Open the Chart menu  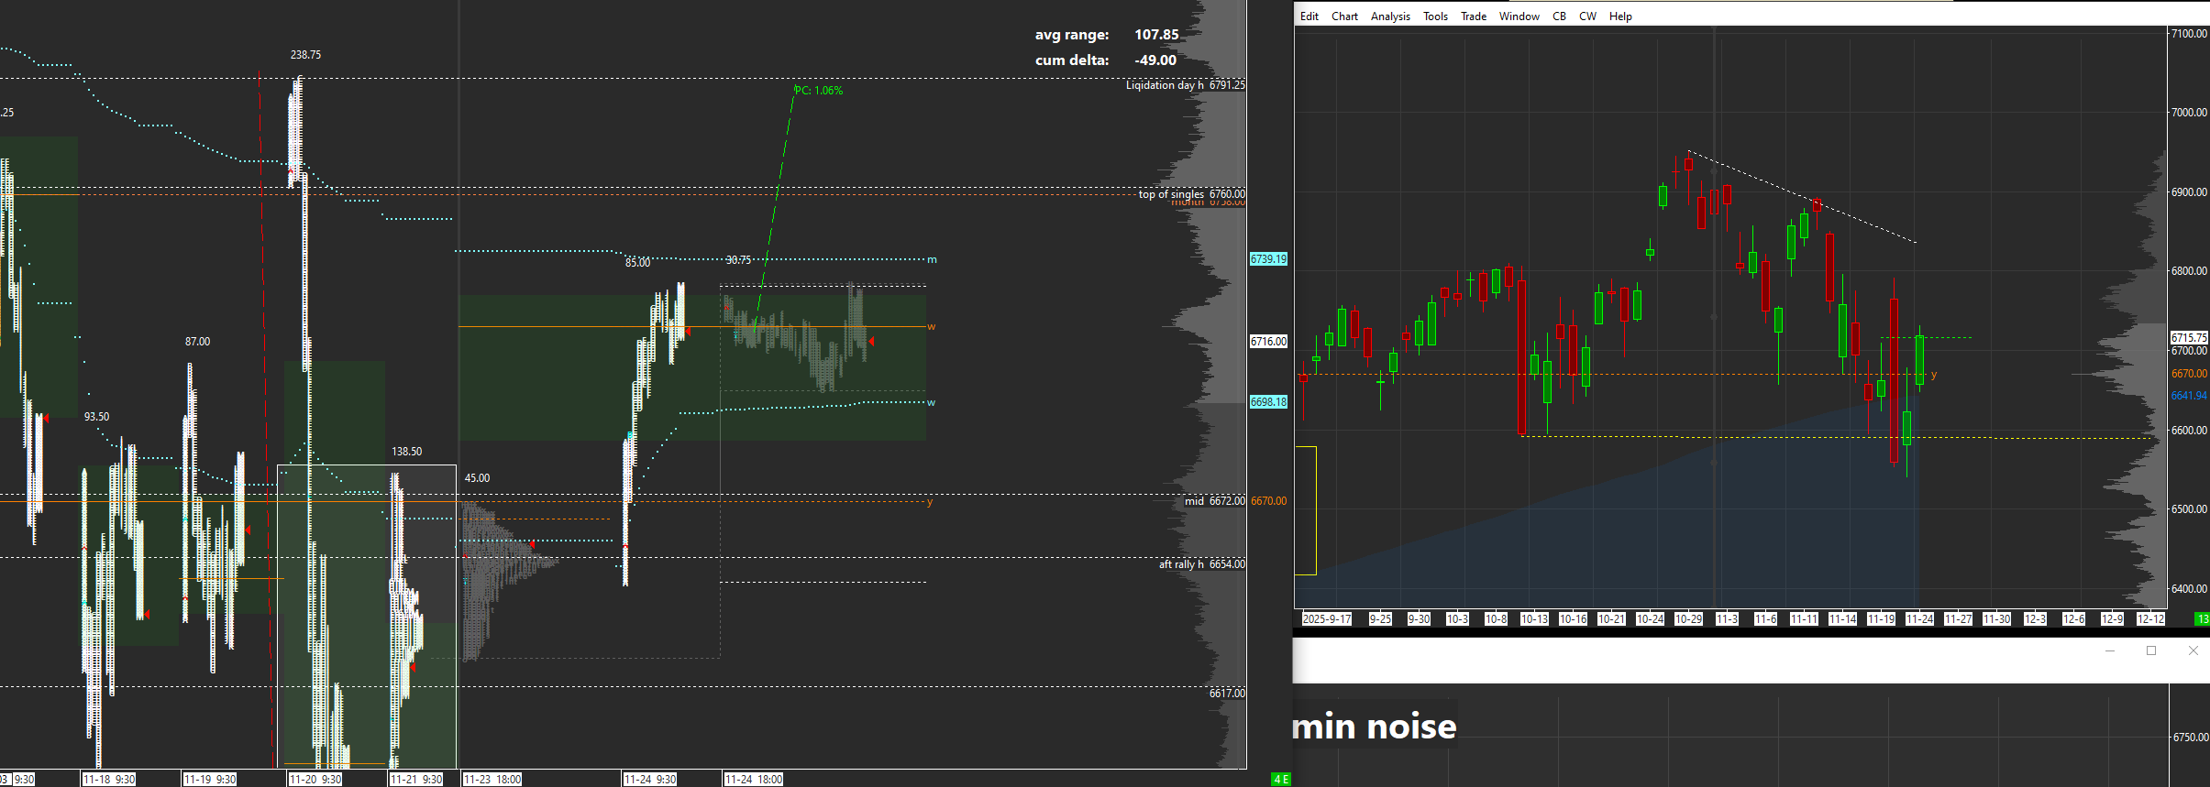(x=1344, y=16)
